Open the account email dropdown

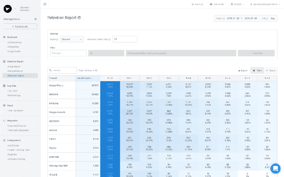[265, 4]
